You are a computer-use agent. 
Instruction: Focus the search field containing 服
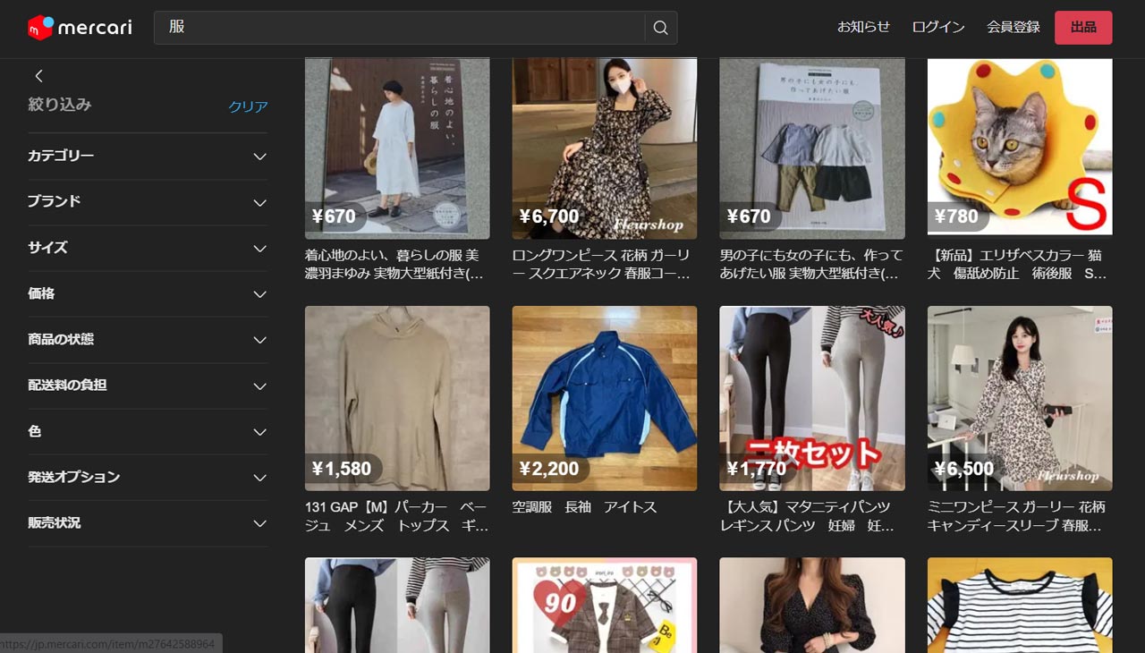400,28
